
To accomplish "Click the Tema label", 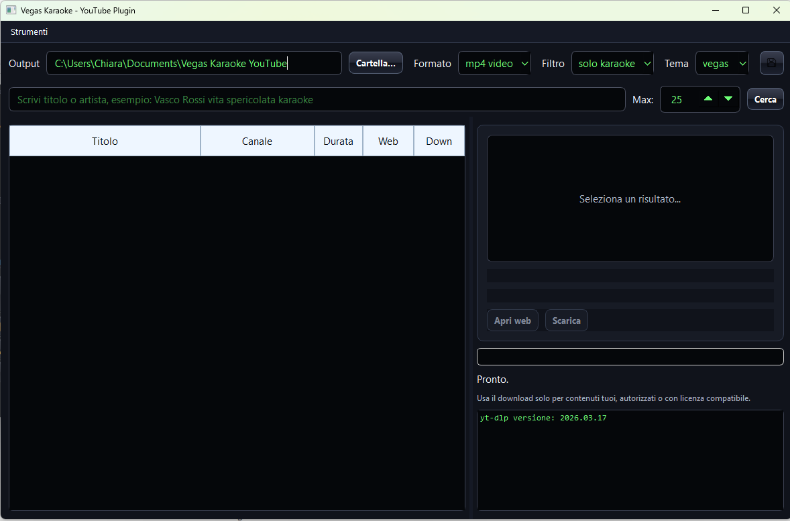I will pyautogui.click(x=676, y=64).
